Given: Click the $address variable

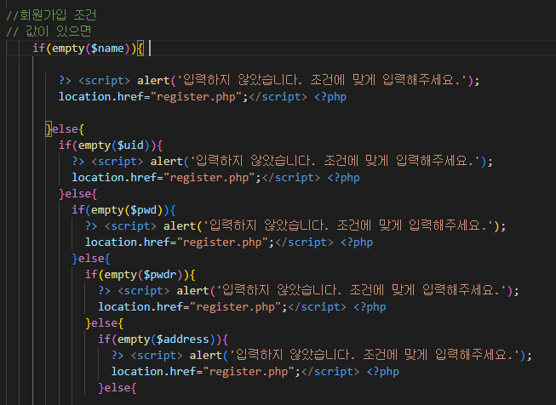Looking at the screenshot, I should coord(182,339).
